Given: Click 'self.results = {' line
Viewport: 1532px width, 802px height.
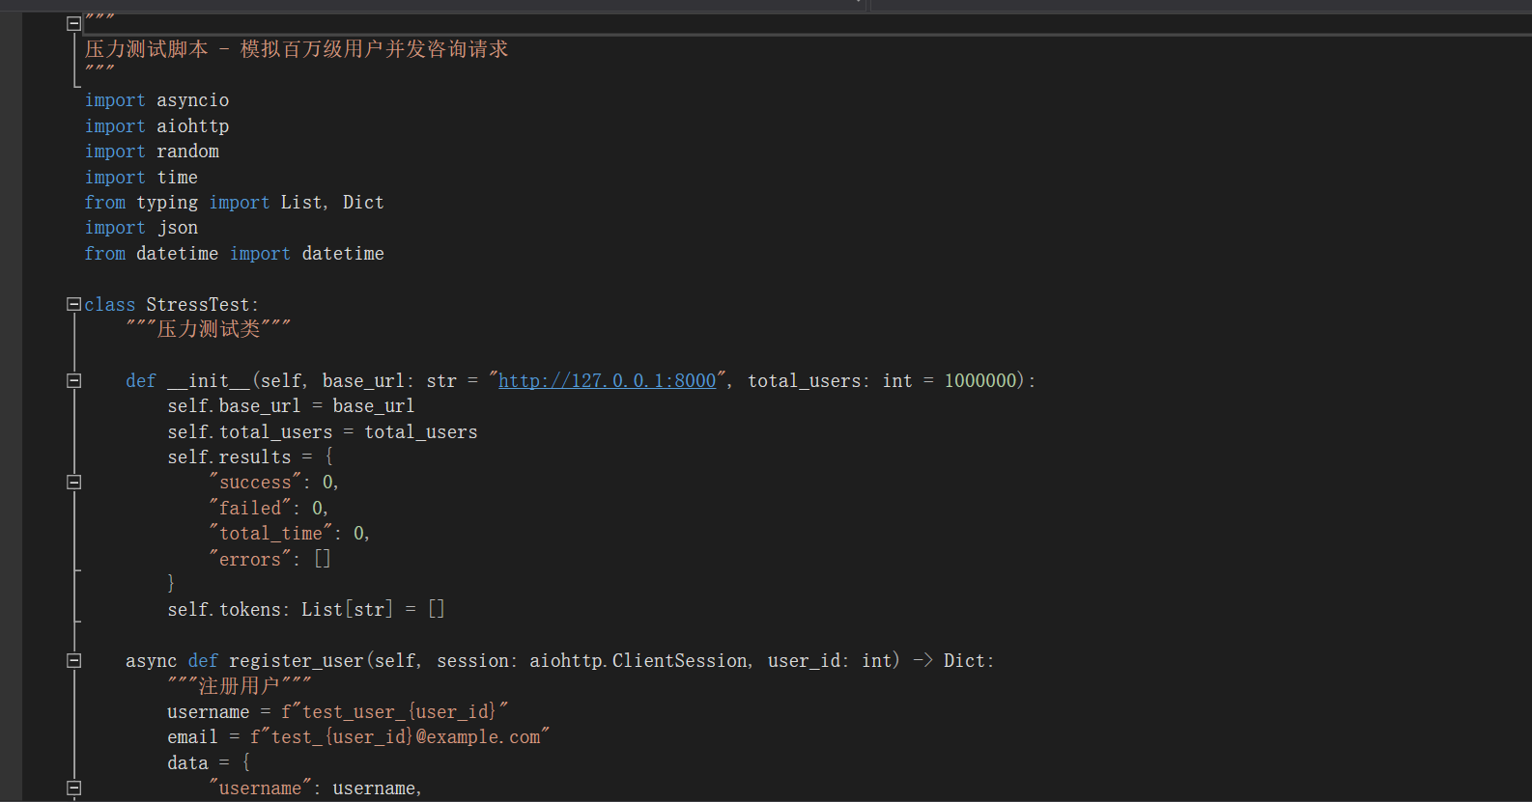Looking at the screenshot, I should pos(249,456).
